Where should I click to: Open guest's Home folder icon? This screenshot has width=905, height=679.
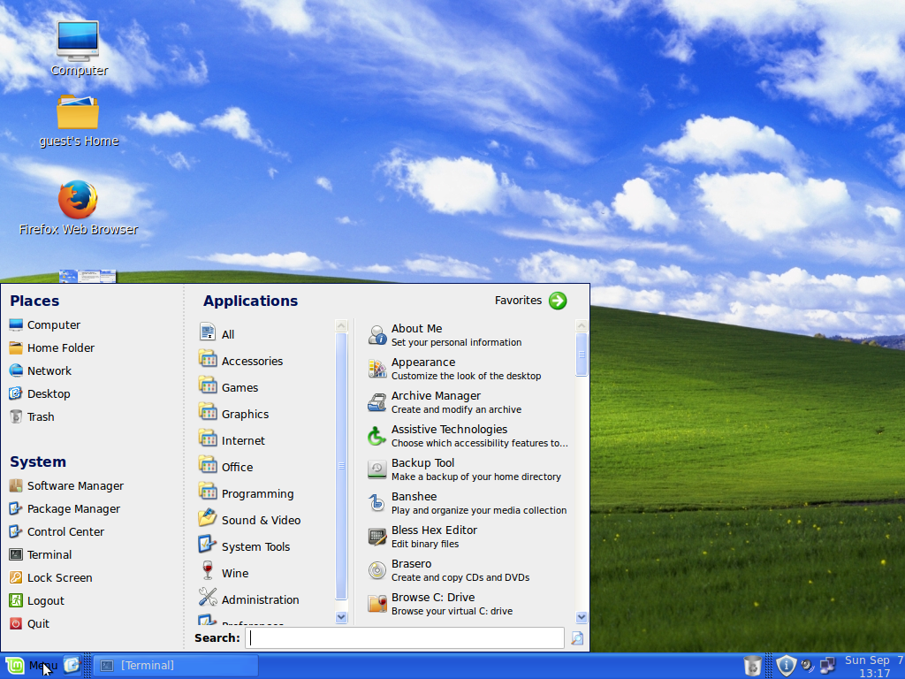(78, 113)
